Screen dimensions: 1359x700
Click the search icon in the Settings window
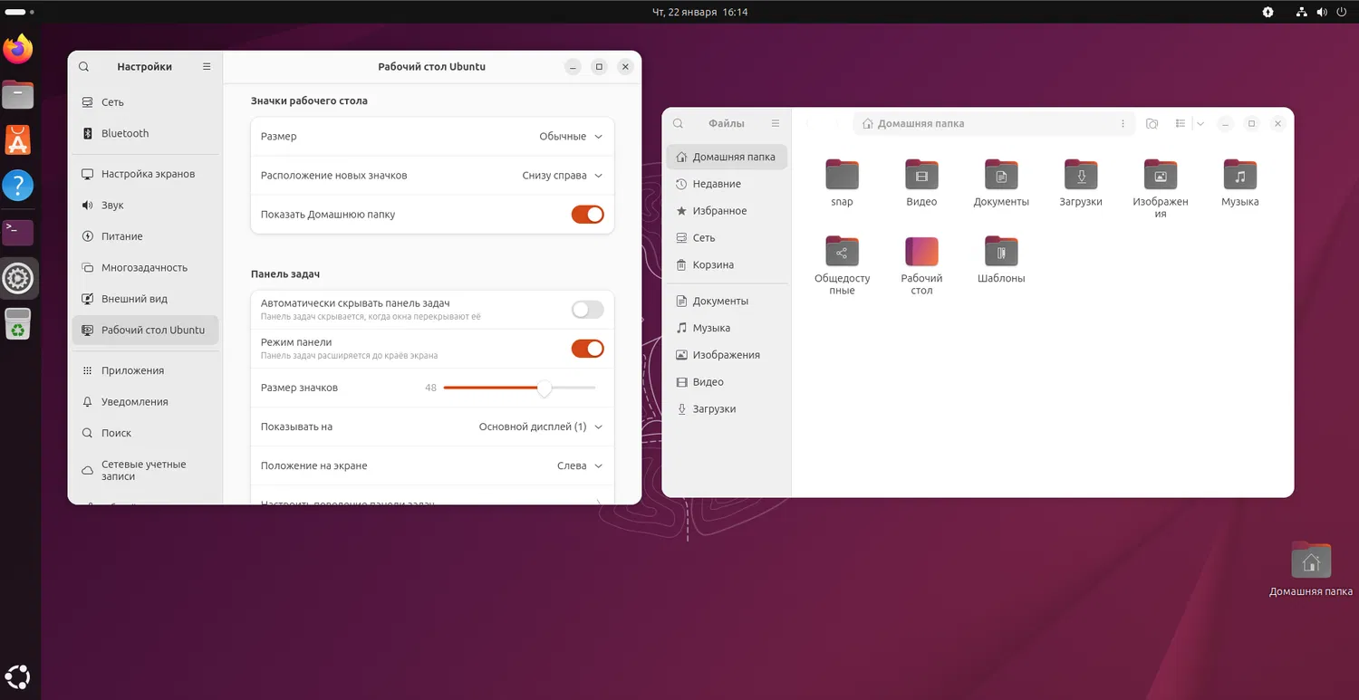click(x=84, y=67)
